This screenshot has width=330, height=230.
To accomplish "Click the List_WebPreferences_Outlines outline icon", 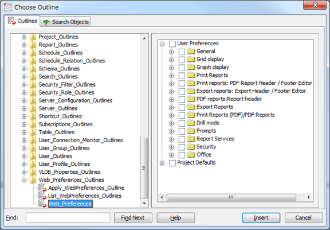I will tap(42, 196).
